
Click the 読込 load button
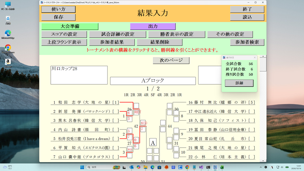tap(247, 17)
